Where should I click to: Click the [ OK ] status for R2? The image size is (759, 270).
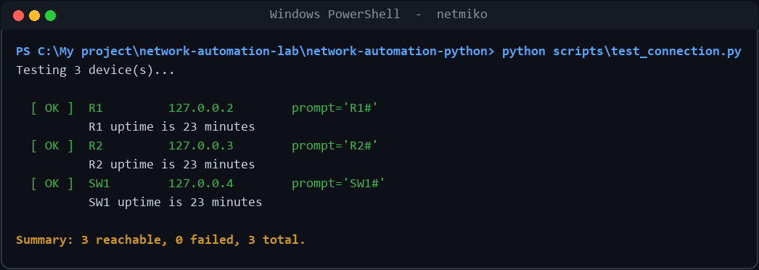click(x=52, y=146)
